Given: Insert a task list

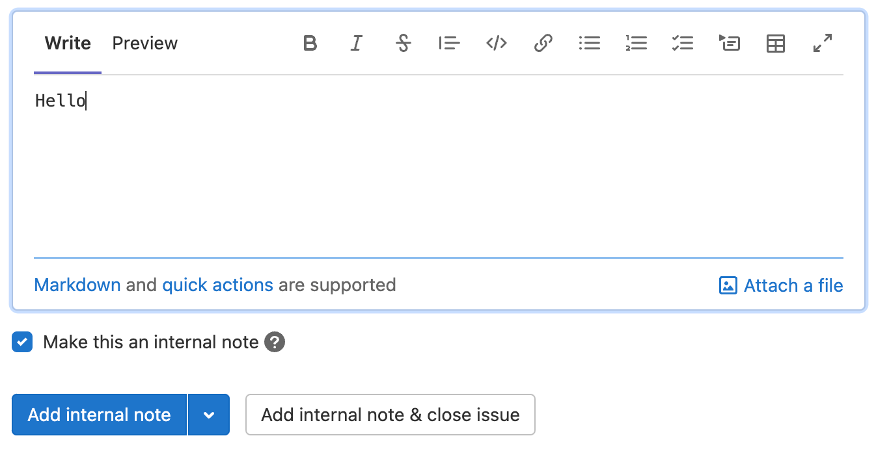Looking at the screenshot, I should [x=683, y=43].
